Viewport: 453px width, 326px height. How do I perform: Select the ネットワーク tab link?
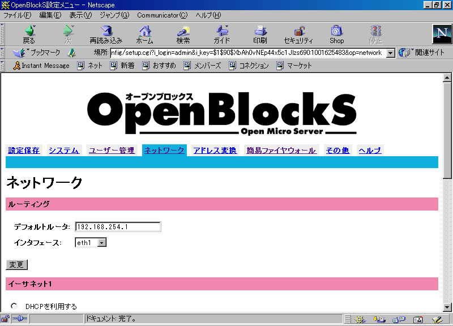point(164,151)
